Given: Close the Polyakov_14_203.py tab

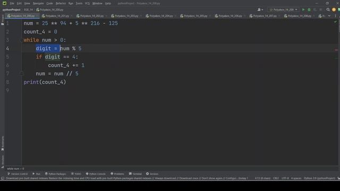Looking at the screenshot, I should point(141,16).
